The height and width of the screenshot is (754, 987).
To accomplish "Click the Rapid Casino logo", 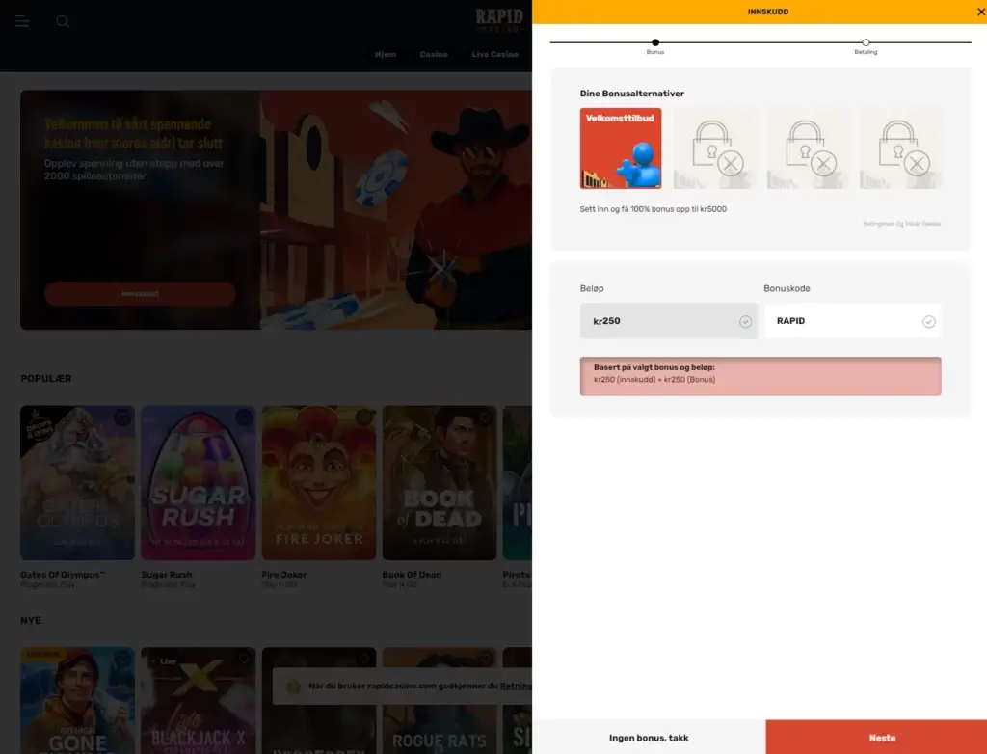I will 501,20.
